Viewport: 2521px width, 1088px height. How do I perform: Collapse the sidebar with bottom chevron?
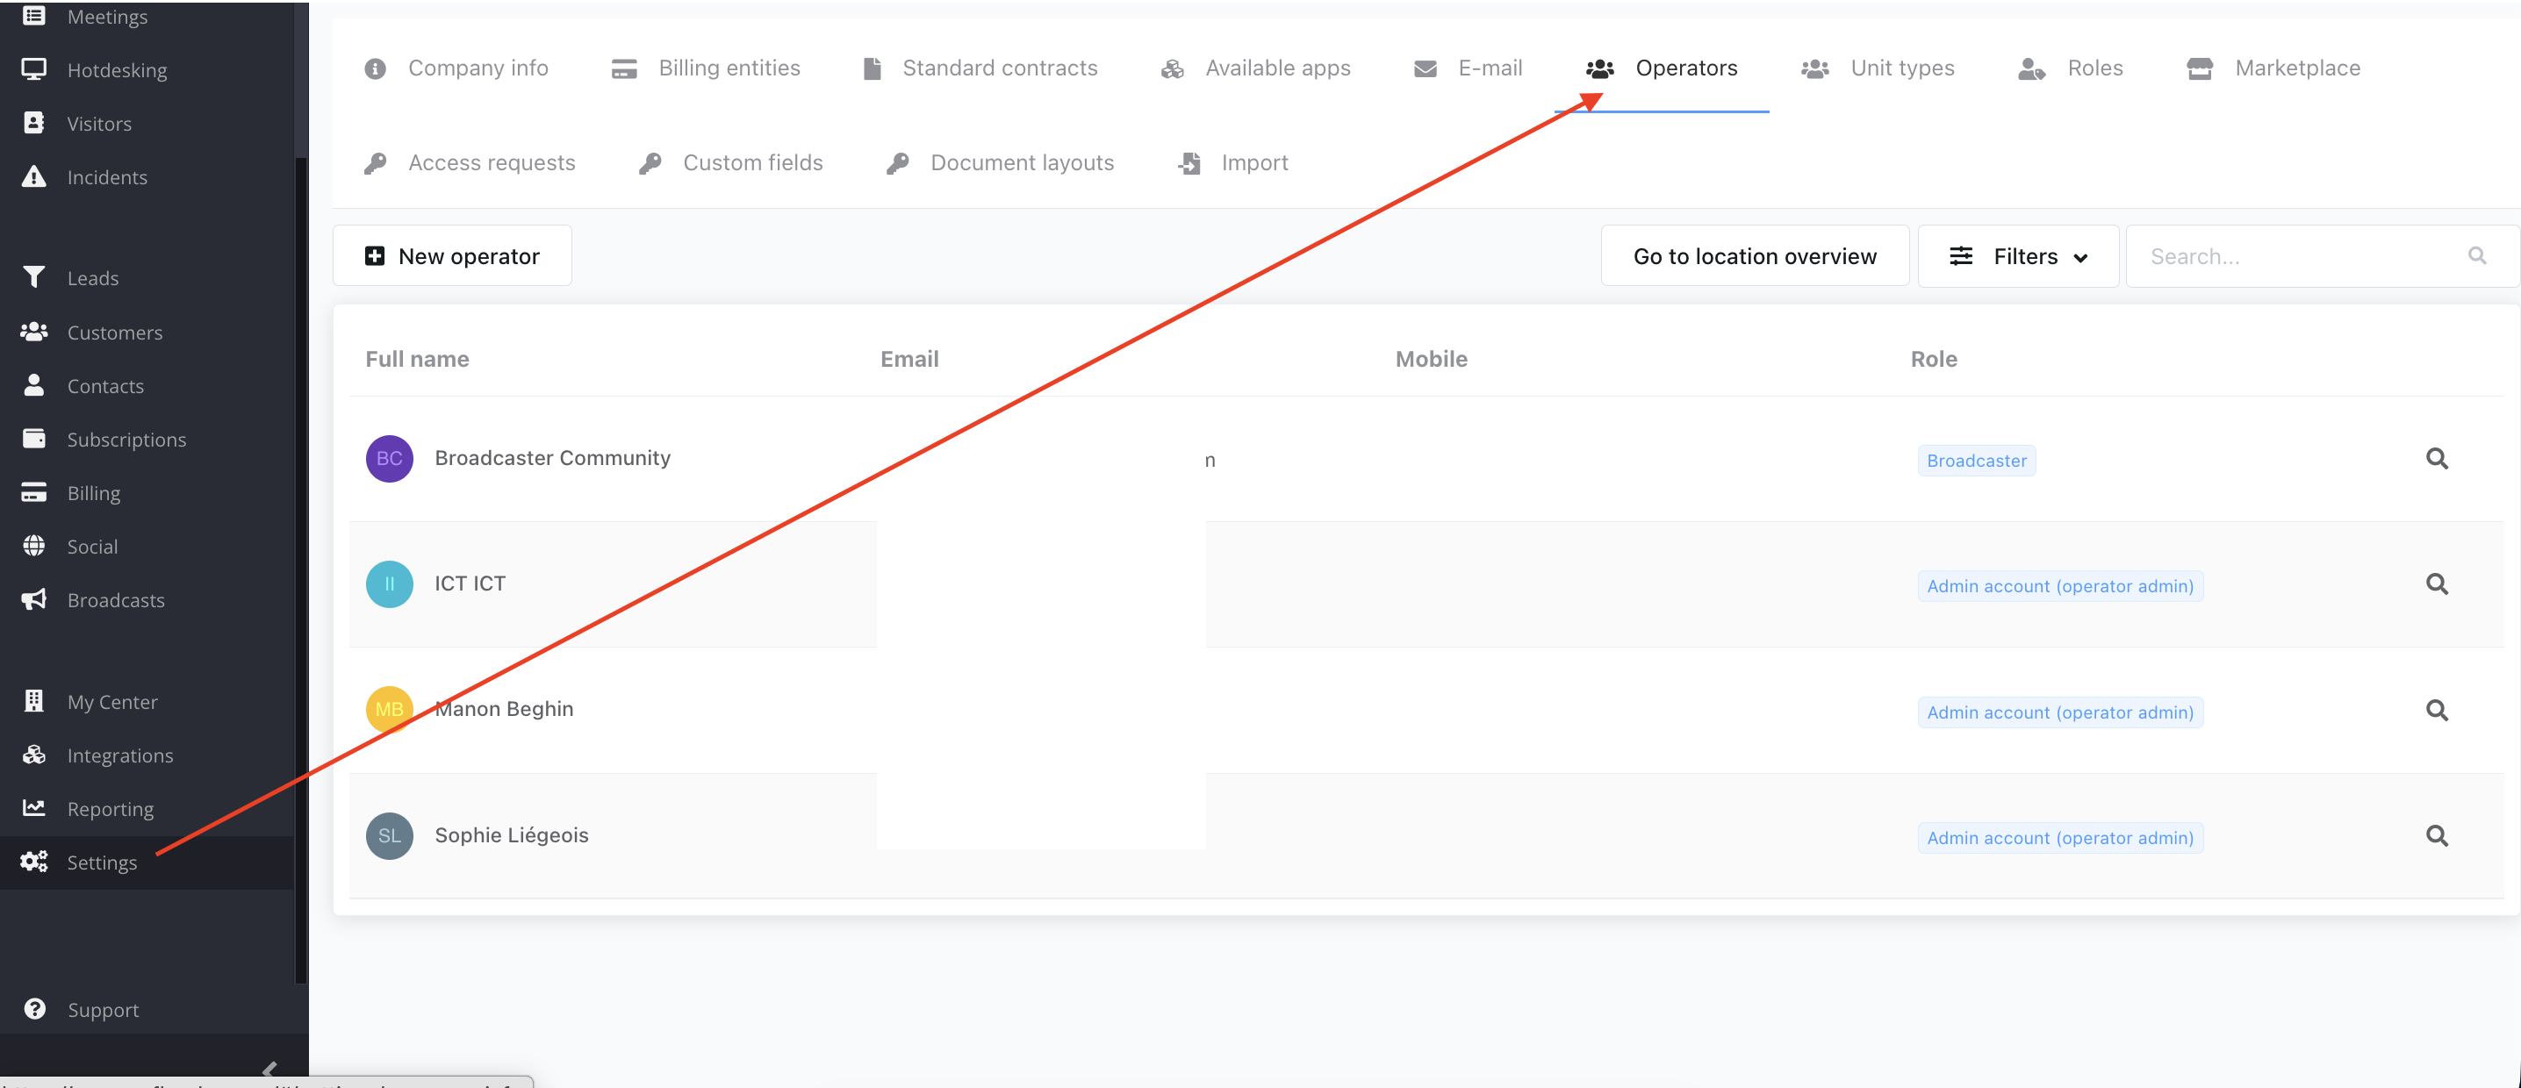click(x=270, y=1069)
